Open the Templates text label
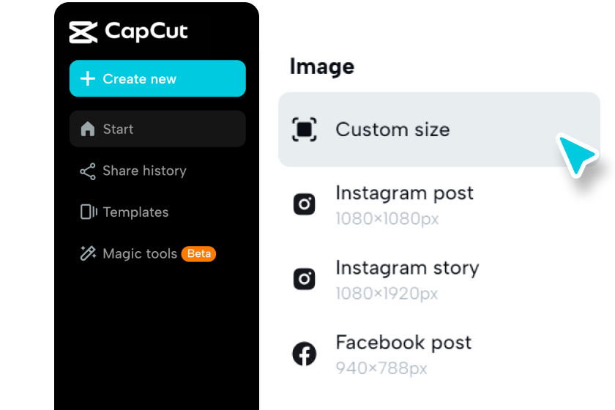 (x=135, y=212)
